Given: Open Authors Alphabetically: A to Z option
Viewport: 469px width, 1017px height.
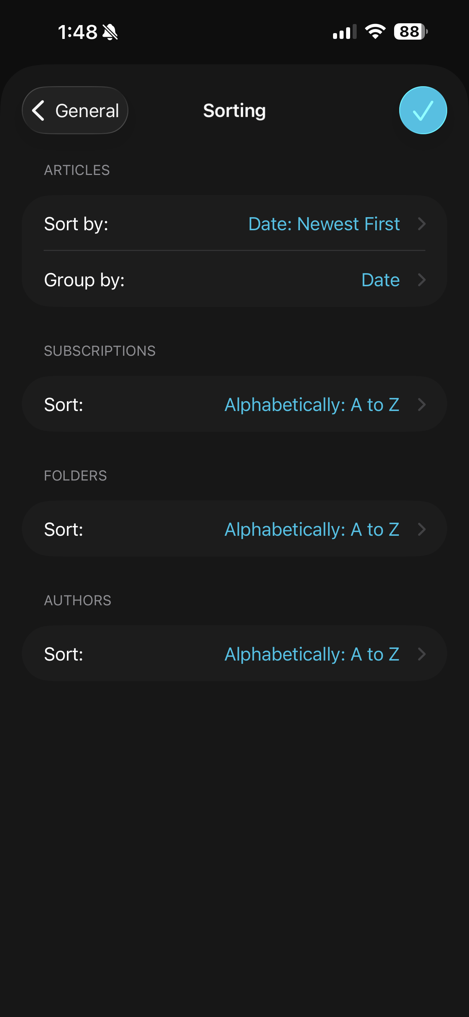Looking at the screenshot, I should click(312, 654).
